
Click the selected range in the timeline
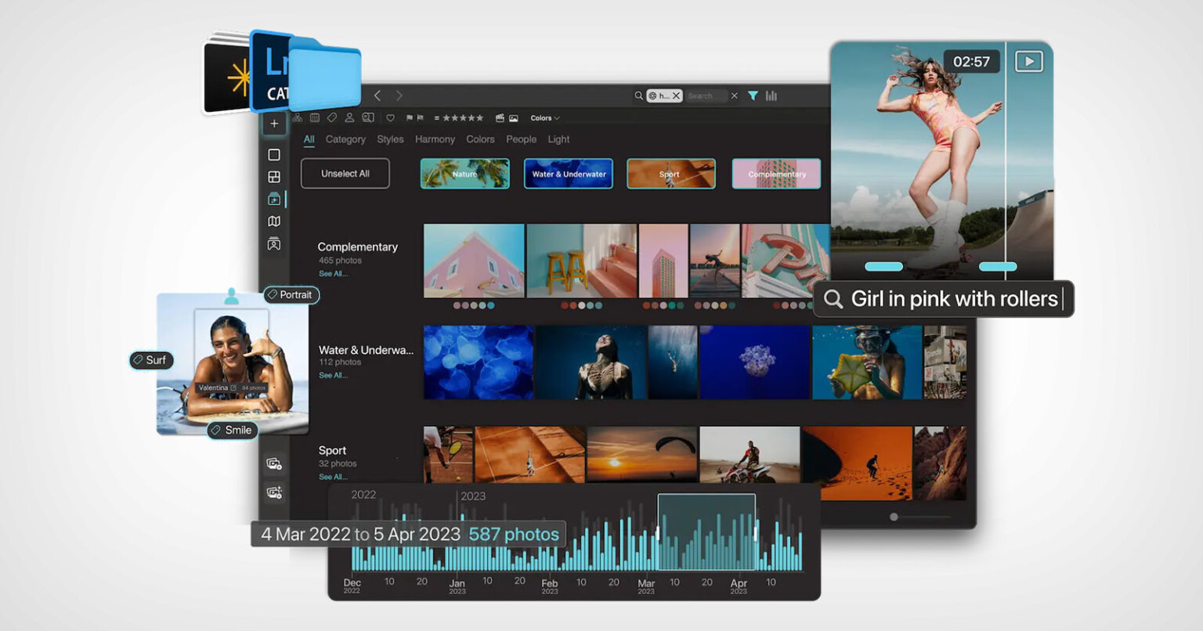click(706, 532)
